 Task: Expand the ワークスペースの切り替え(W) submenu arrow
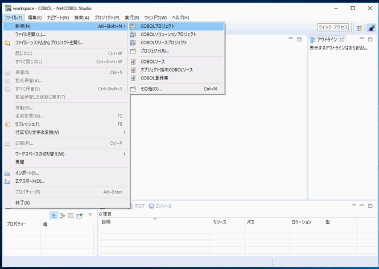125,154
